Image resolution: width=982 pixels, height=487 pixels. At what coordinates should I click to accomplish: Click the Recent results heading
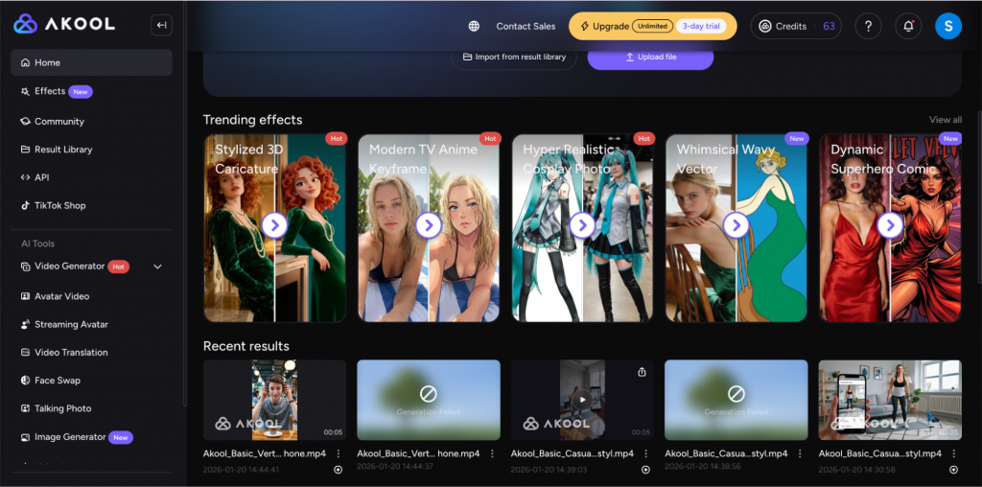[x=246, y=346]
